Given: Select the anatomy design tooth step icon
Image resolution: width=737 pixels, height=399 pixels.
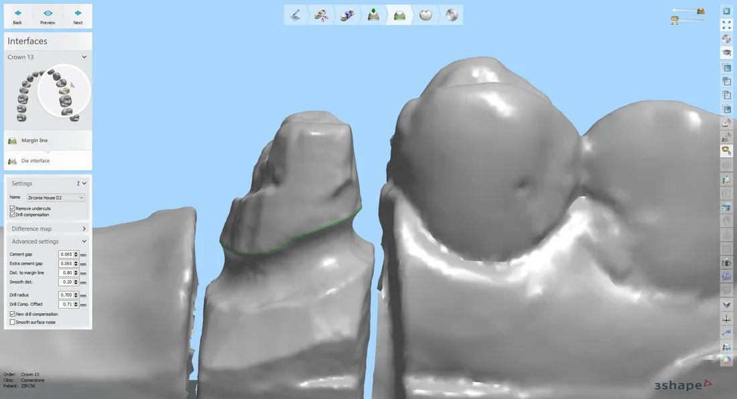Looking at the screenshot, I should point(425,15).
